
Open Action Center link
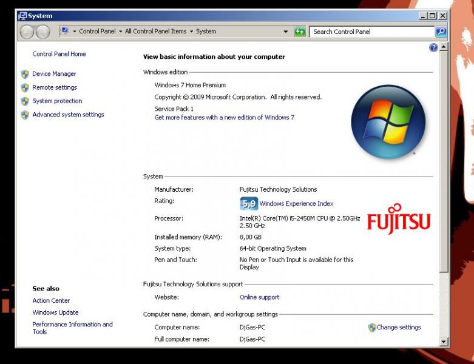click(x=51, y=300)
